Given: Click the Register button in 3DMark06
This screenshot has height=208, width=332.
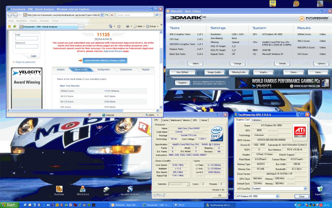Looking at the screenshot, I should coord(183,83).
